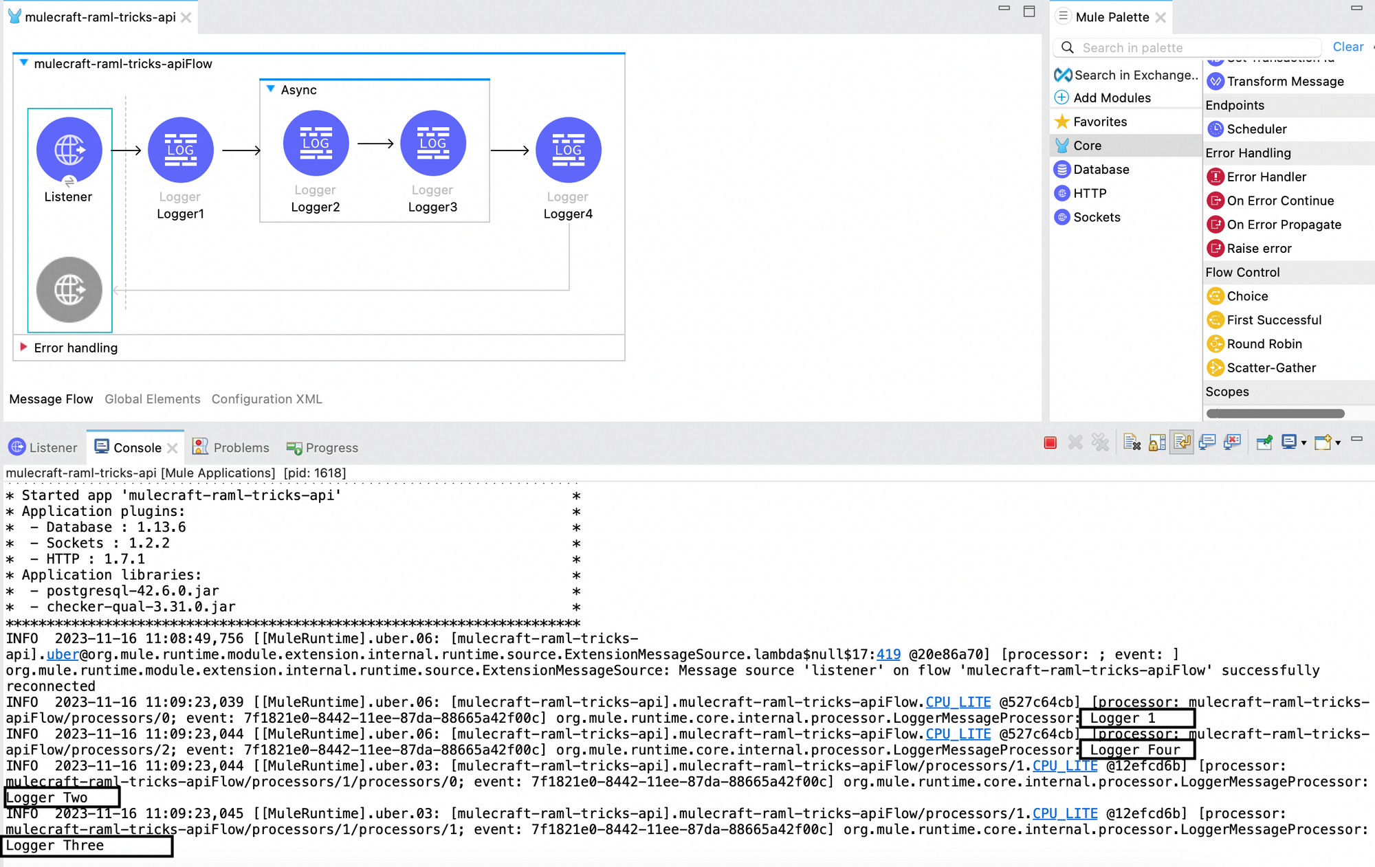Toggle Word Wrap in console

(x=1182, y=443)
